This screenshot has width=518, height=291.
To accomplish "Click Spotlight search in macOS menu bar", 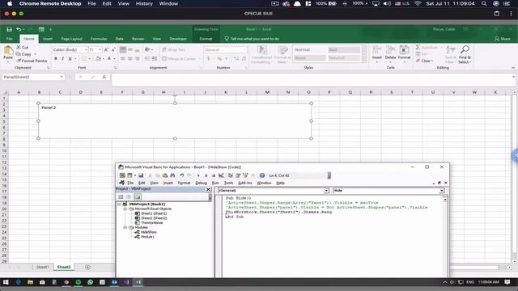I will click(484, 3).
